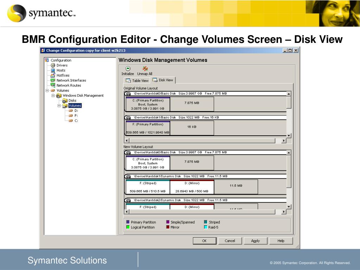Click the Windows Disk Management folder icon
360x270 pixels.
pyautogui.click(x=59, y=96)
